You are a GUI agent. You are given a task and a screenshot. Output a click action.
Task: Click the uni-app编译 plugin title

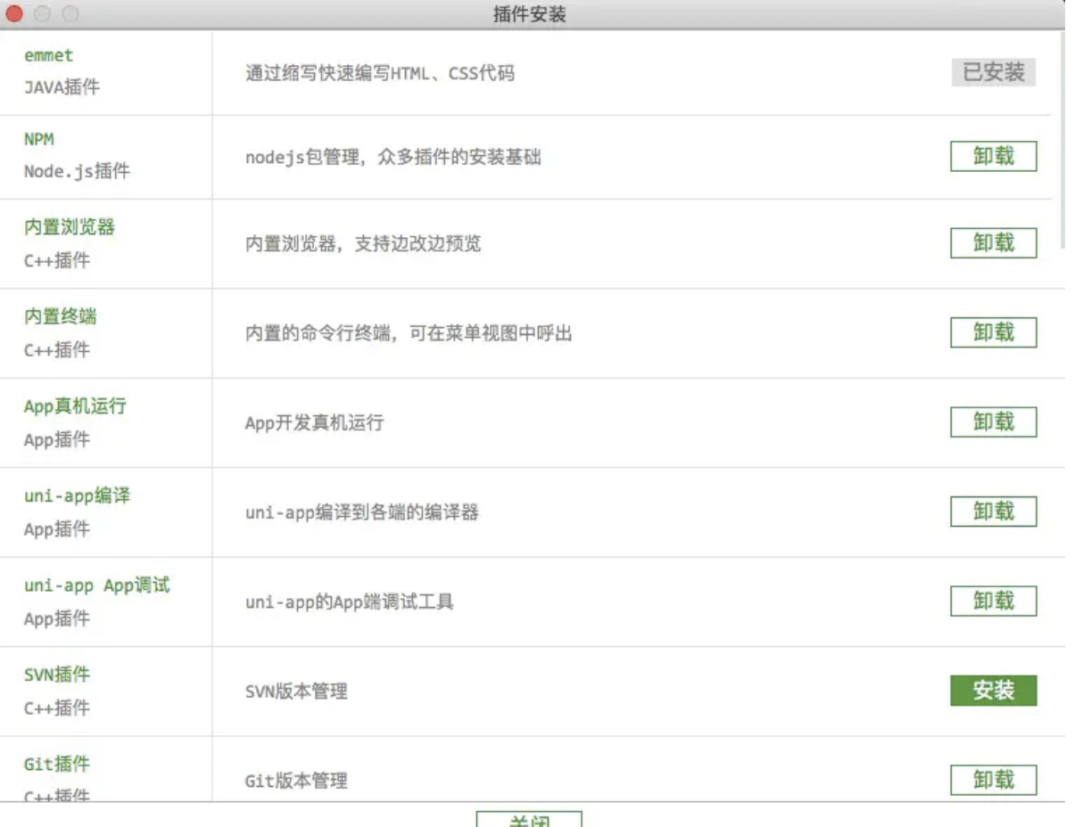77,495
